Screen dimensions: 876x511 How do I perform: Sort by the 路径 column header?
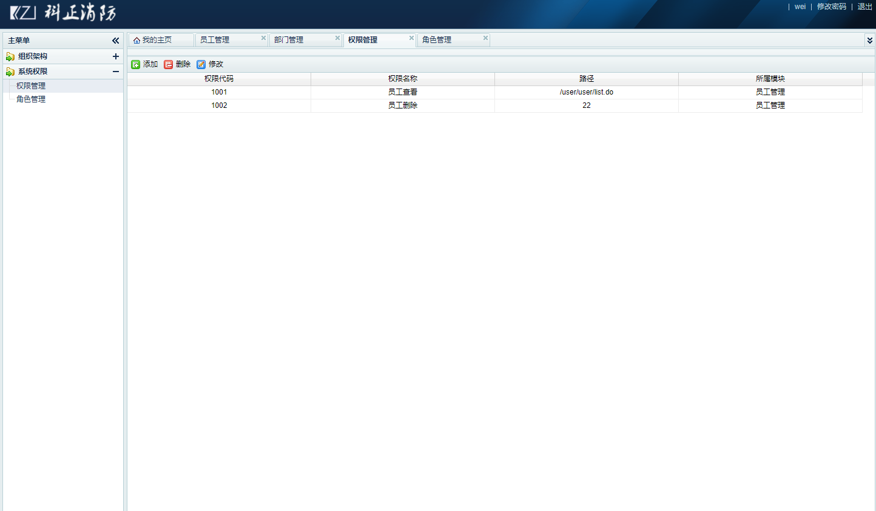(x=587, y=79)
